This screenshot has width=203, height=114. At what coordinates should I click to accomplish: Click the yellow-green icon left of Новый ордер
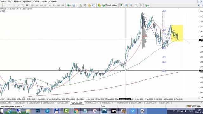99,5
